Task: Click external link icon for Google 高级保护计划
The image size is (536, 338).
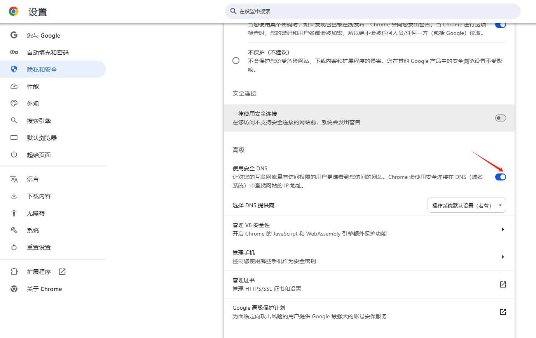Action: click(x=503, y=312)
